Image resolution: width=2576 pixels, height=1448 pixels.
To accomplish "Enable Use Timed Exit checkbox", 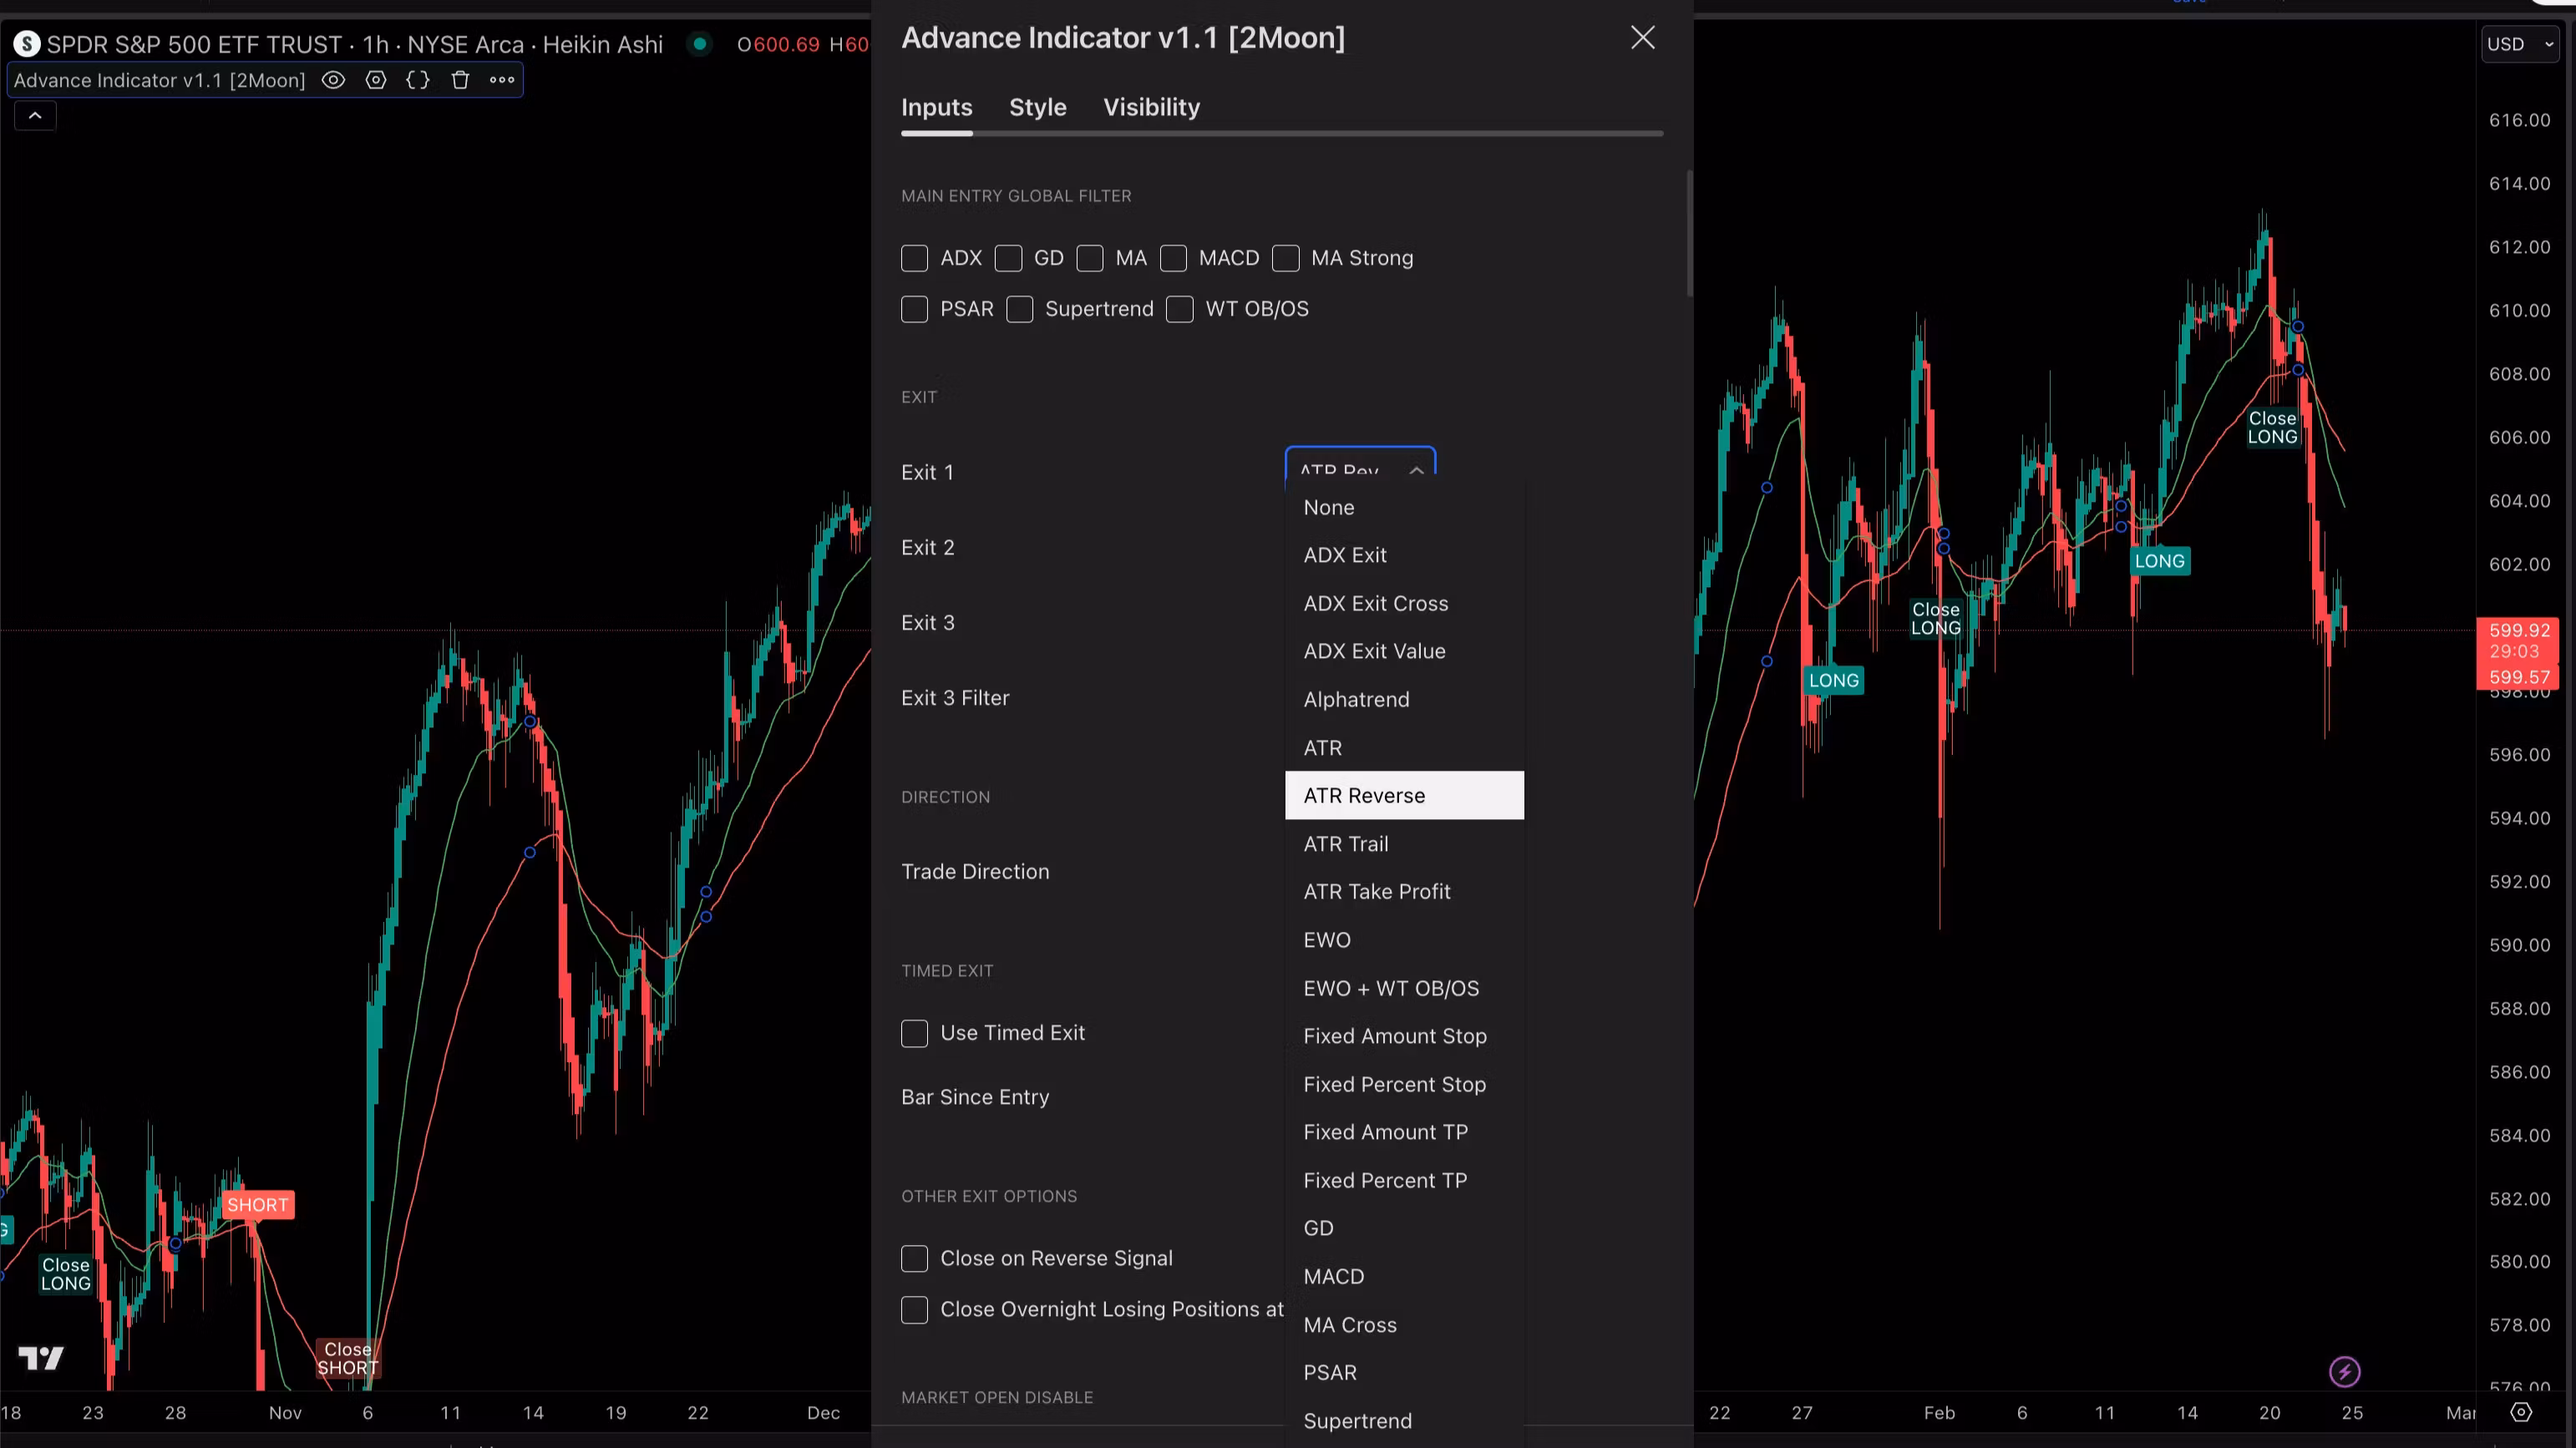I will pos(914,1033).
